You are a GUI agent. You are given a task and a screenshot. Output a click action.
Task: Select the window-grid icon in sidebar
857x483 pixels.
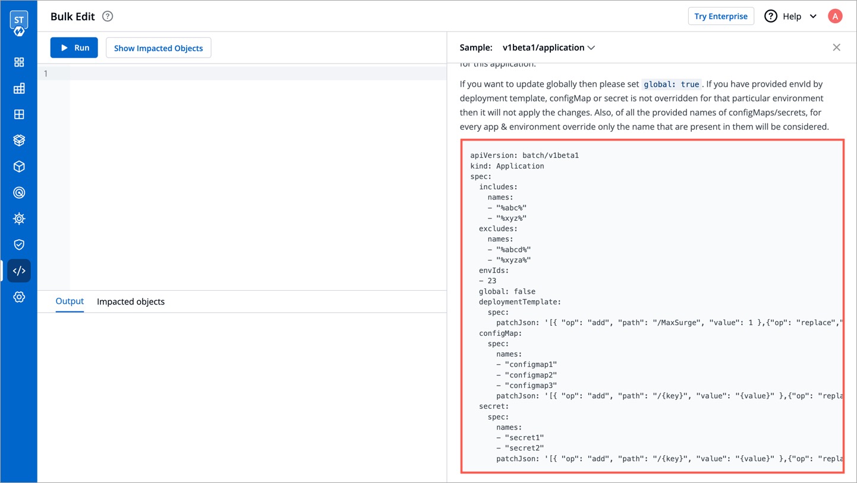click(19, 115)
